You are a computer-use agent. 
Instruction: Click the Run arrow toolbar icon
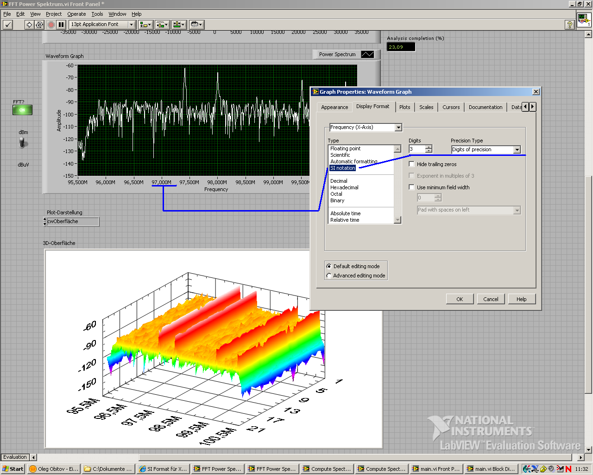29,25
